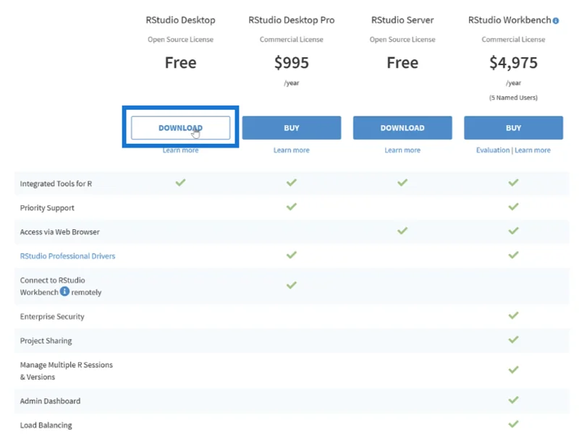Image resolution: width=579 pixels, height=436 pixels.
Task: Click Professional Drivers checkmark under Workbench
Action: [x=513, y=255]
